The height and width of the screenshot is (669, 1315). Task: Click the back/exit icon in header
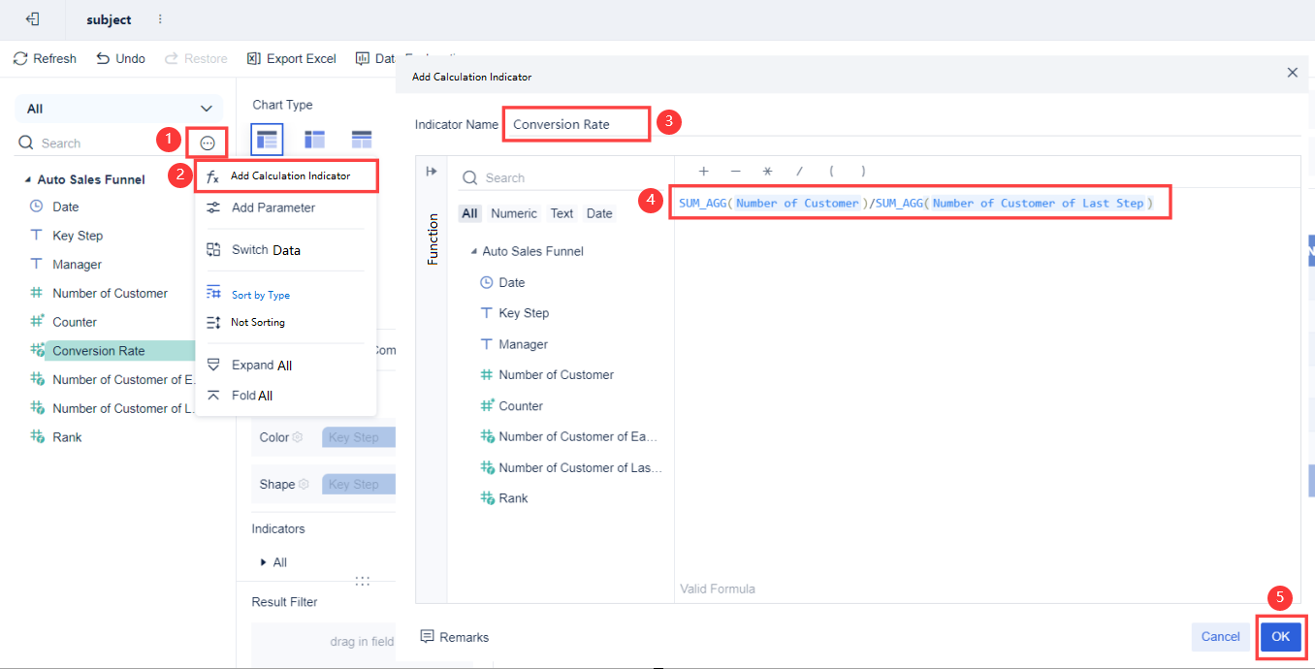click(x=32, y=19)
